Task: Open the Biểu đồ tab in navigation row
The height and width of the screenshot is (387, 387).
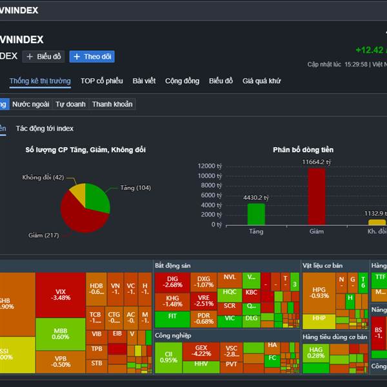Action: click(x=221, y=81)
